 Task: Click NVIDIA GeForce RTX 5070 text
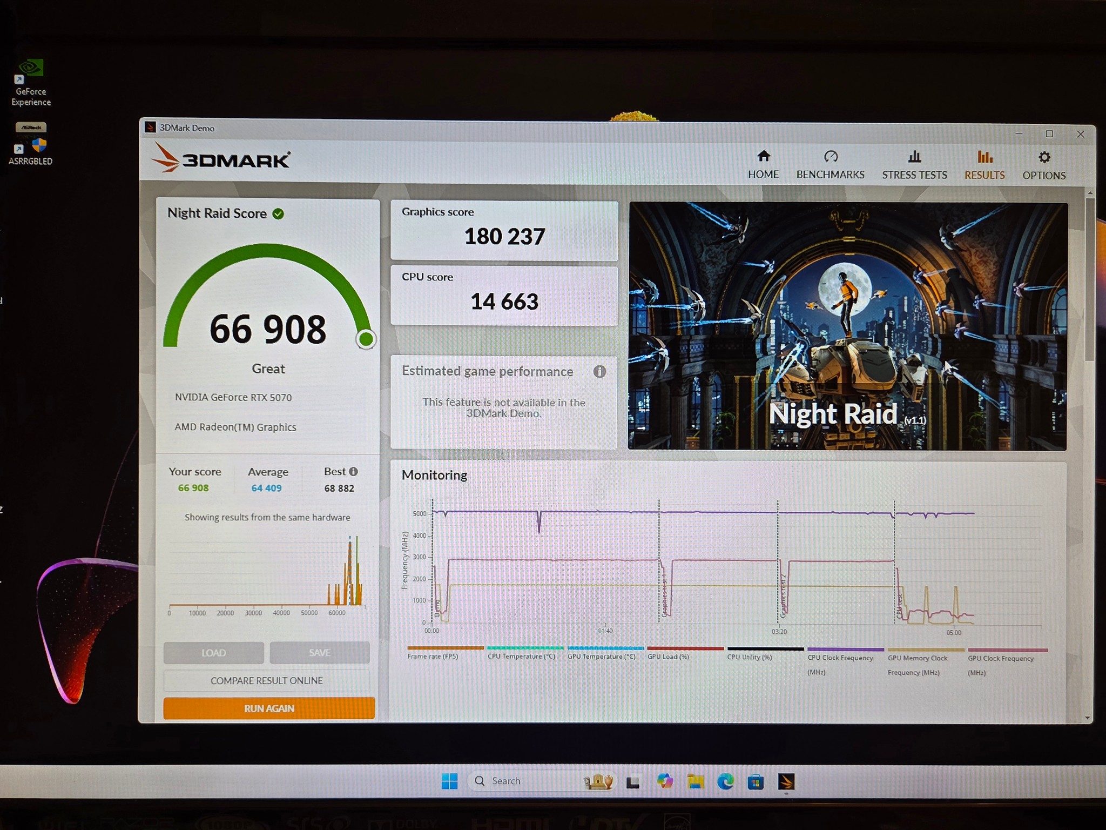[233, 397]
